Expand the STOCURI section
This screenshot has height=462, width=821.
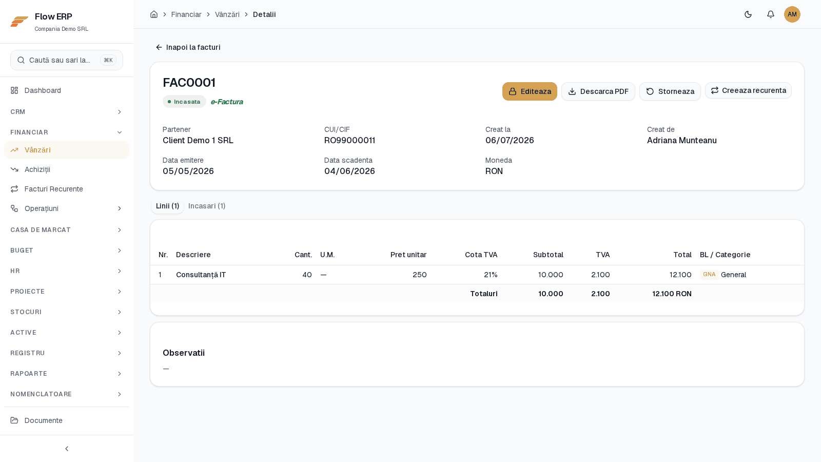point(67,312)
